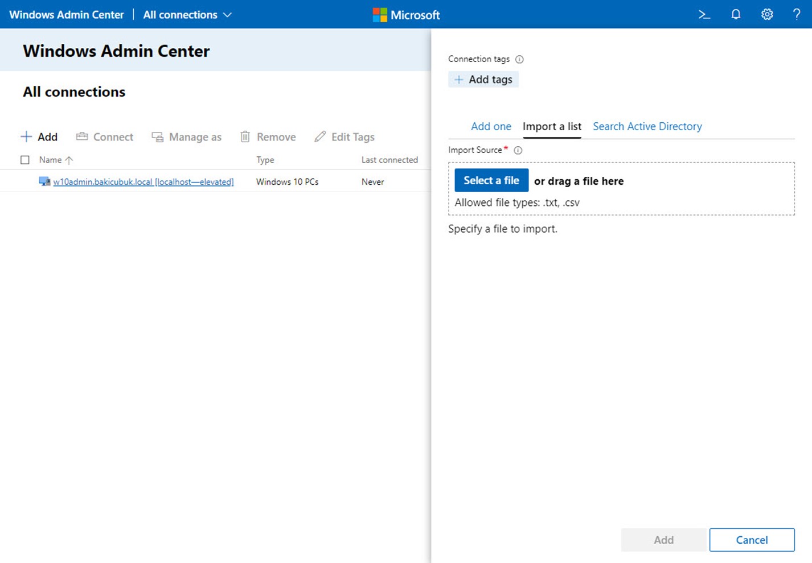The width and height of the screenshot is (812, 563).
Task: Click the 'Connection tags' label
Action: coord(479,59)
